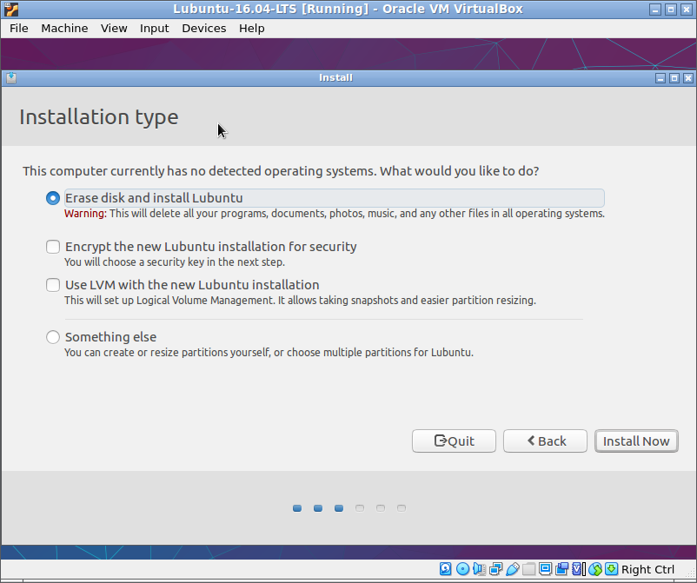The image size is (697, 583).
Task: Click the 'Installation type' heading
Action: [x=99, y=117]
